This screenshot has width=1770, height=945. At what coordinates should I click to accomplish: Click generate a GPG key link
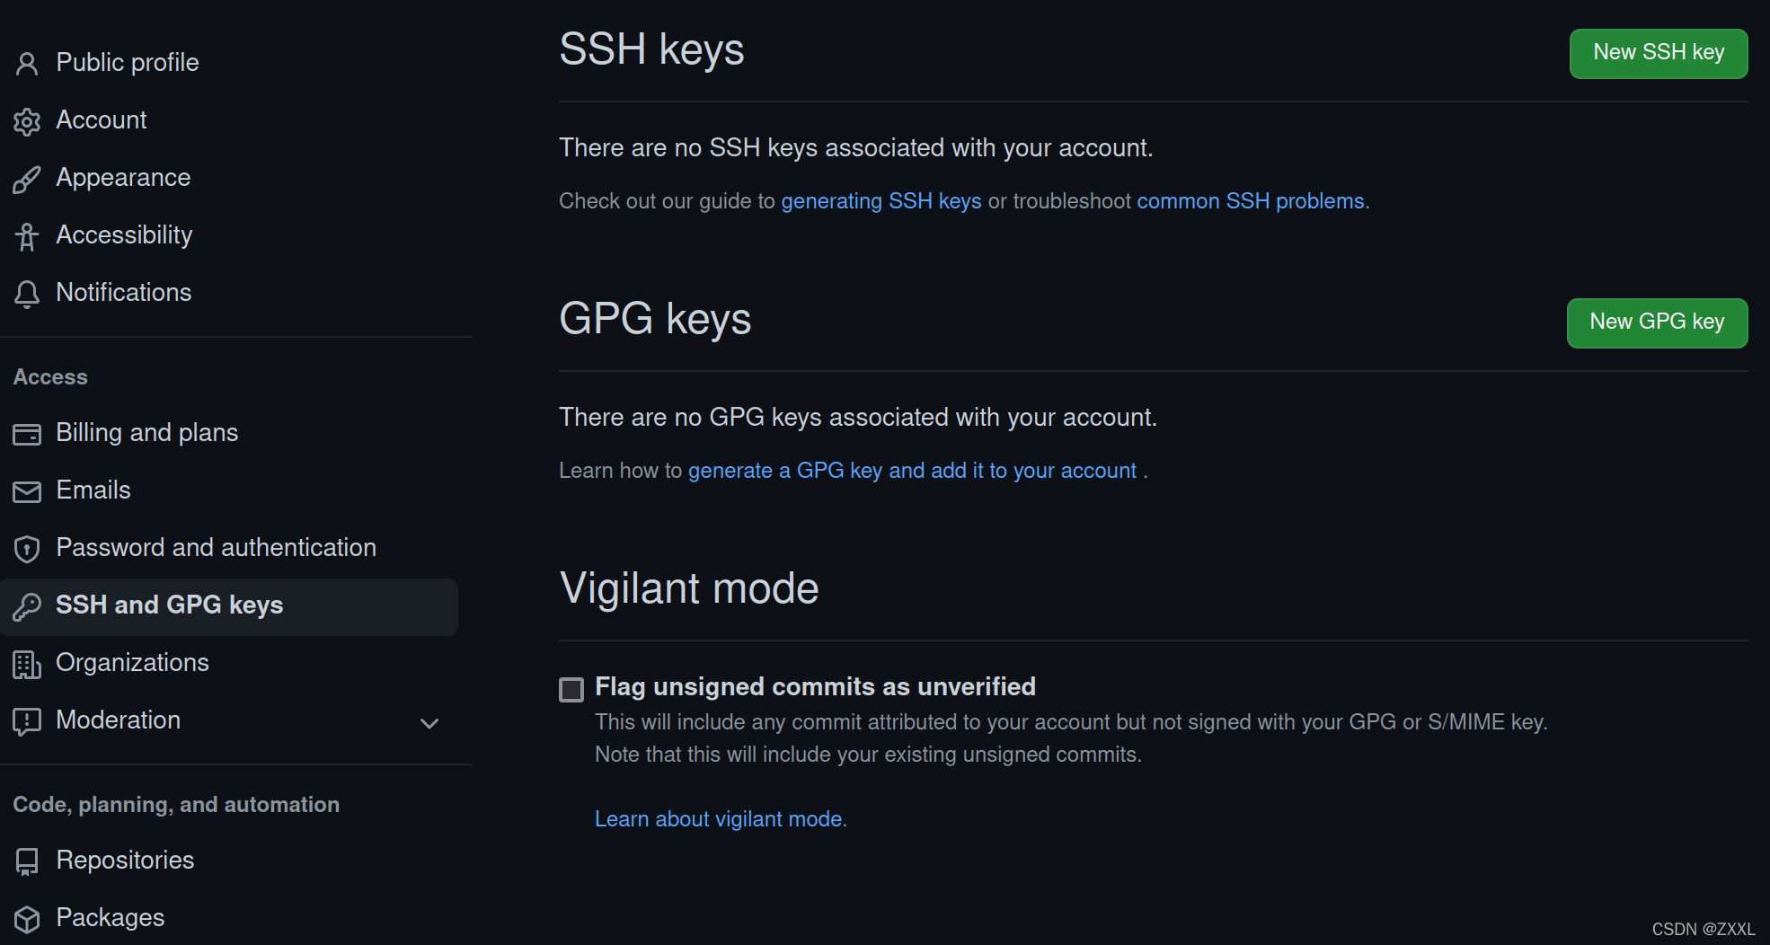click(x=912, y=471)
